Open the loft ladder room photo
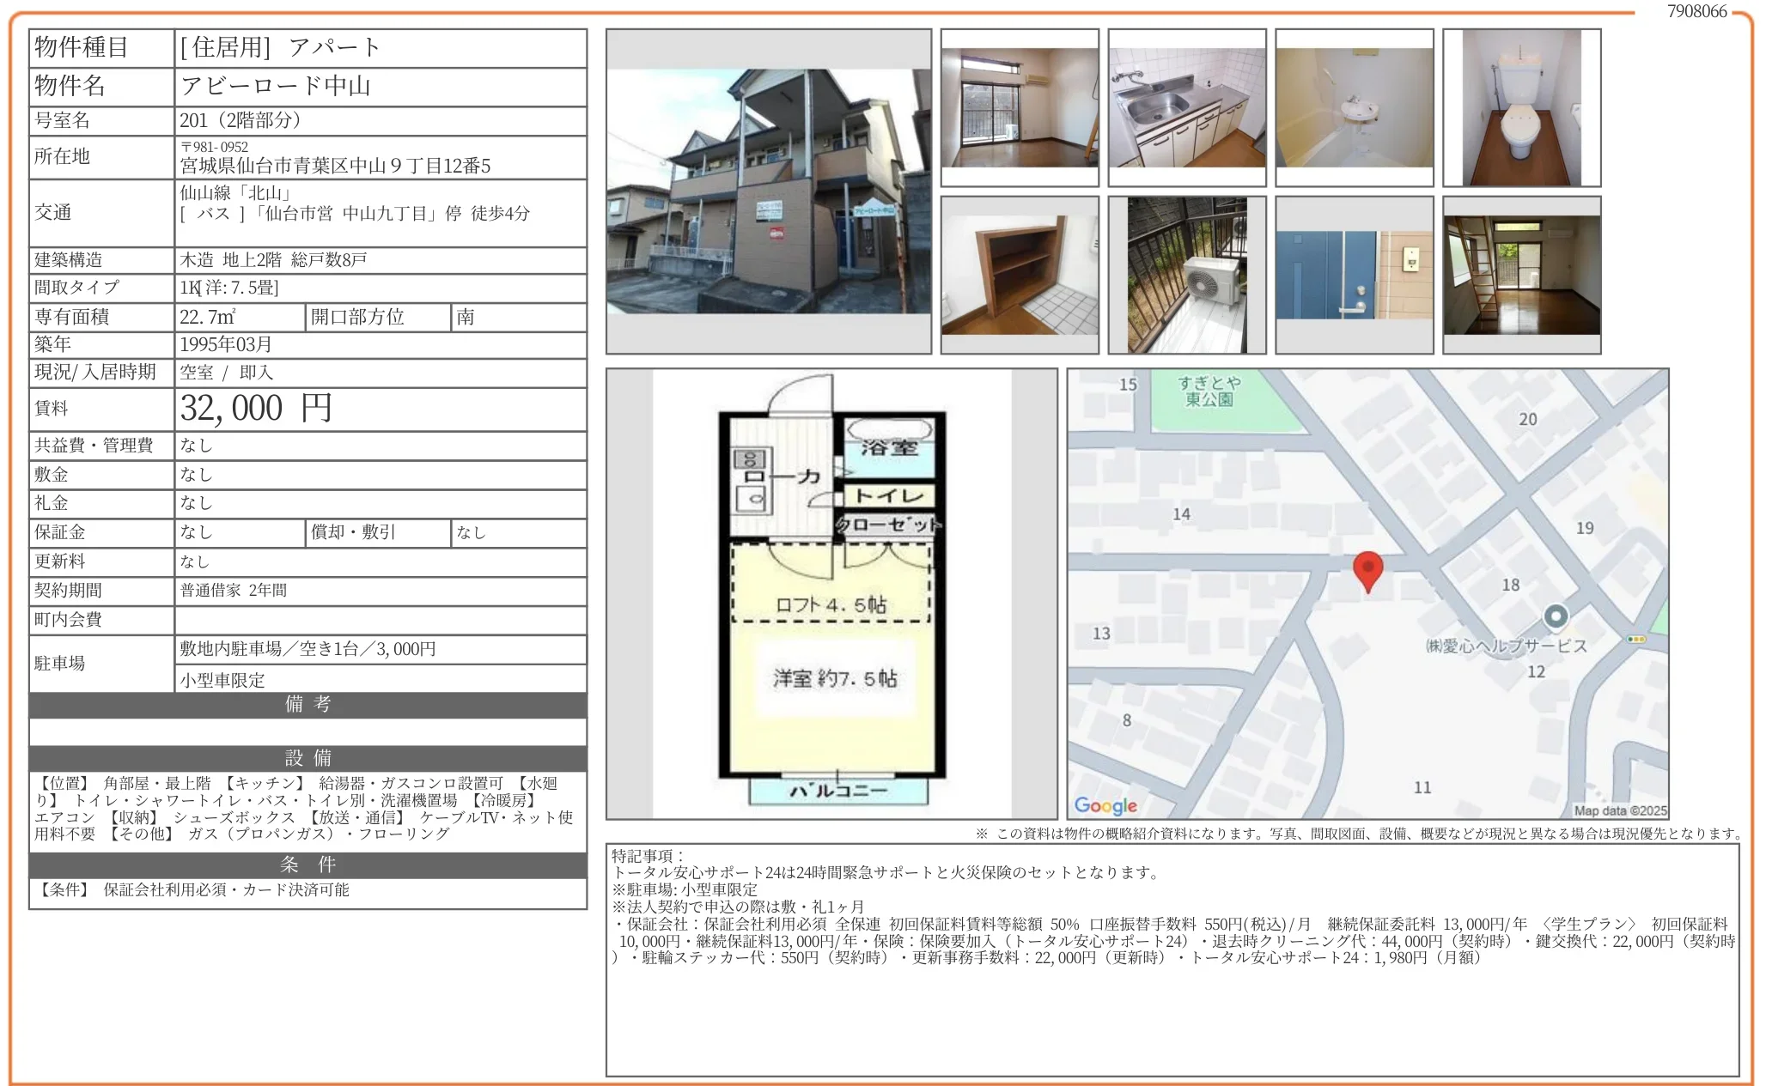 (1521, 275)
